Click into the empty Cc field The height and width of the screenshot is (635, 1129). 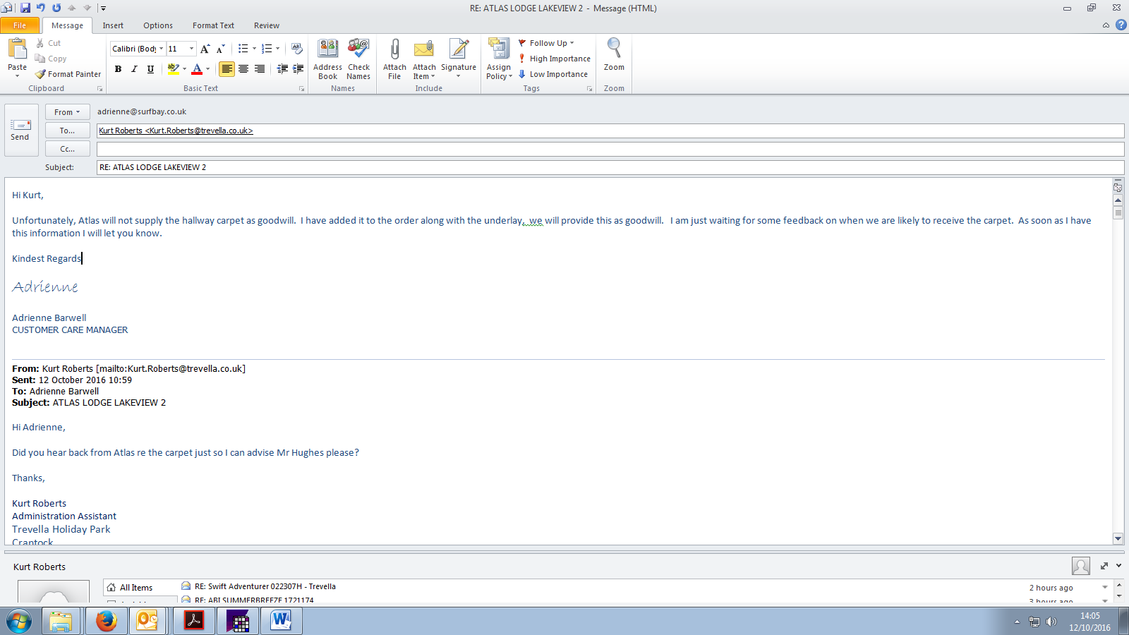coord(610,149)
